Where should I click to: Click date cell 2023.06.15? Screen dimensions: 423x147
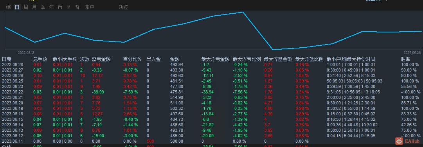pos(13,119)
